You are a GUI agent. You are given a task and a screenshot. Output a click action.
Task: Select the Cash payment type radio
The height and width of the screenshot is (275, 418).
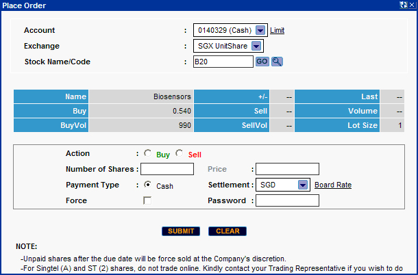tap(147, 185)
